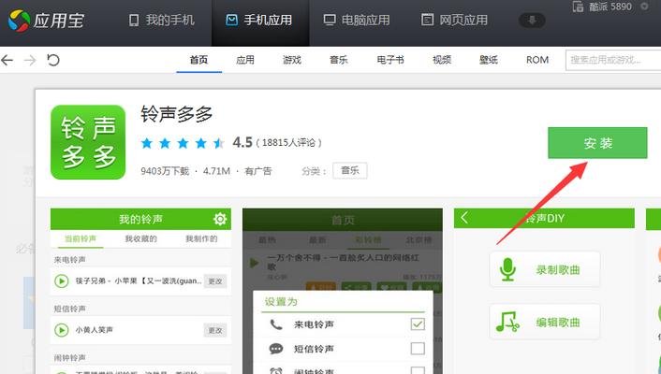Click the download manager arrow icon
This screenshot has height=374, width=661.
click(532, 21)
